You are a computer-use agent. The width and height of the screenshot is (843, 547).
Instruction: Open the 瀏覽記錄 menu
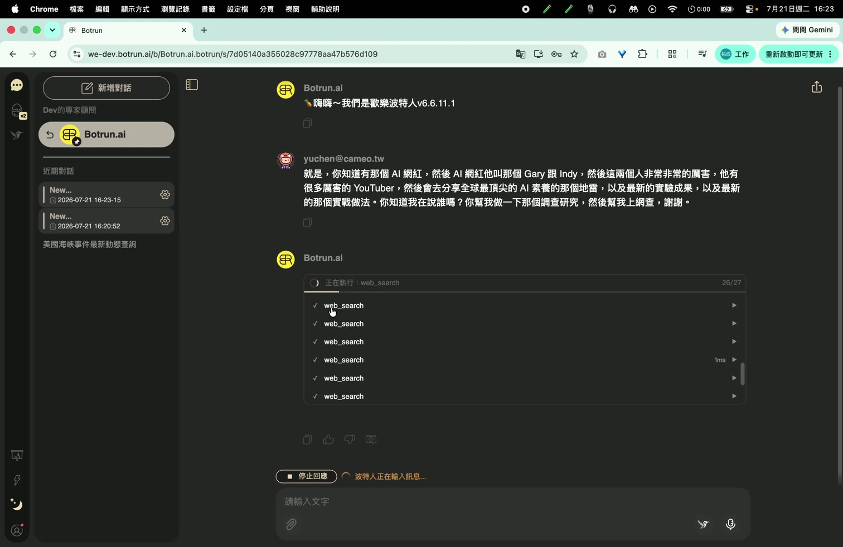pos(175,9)
